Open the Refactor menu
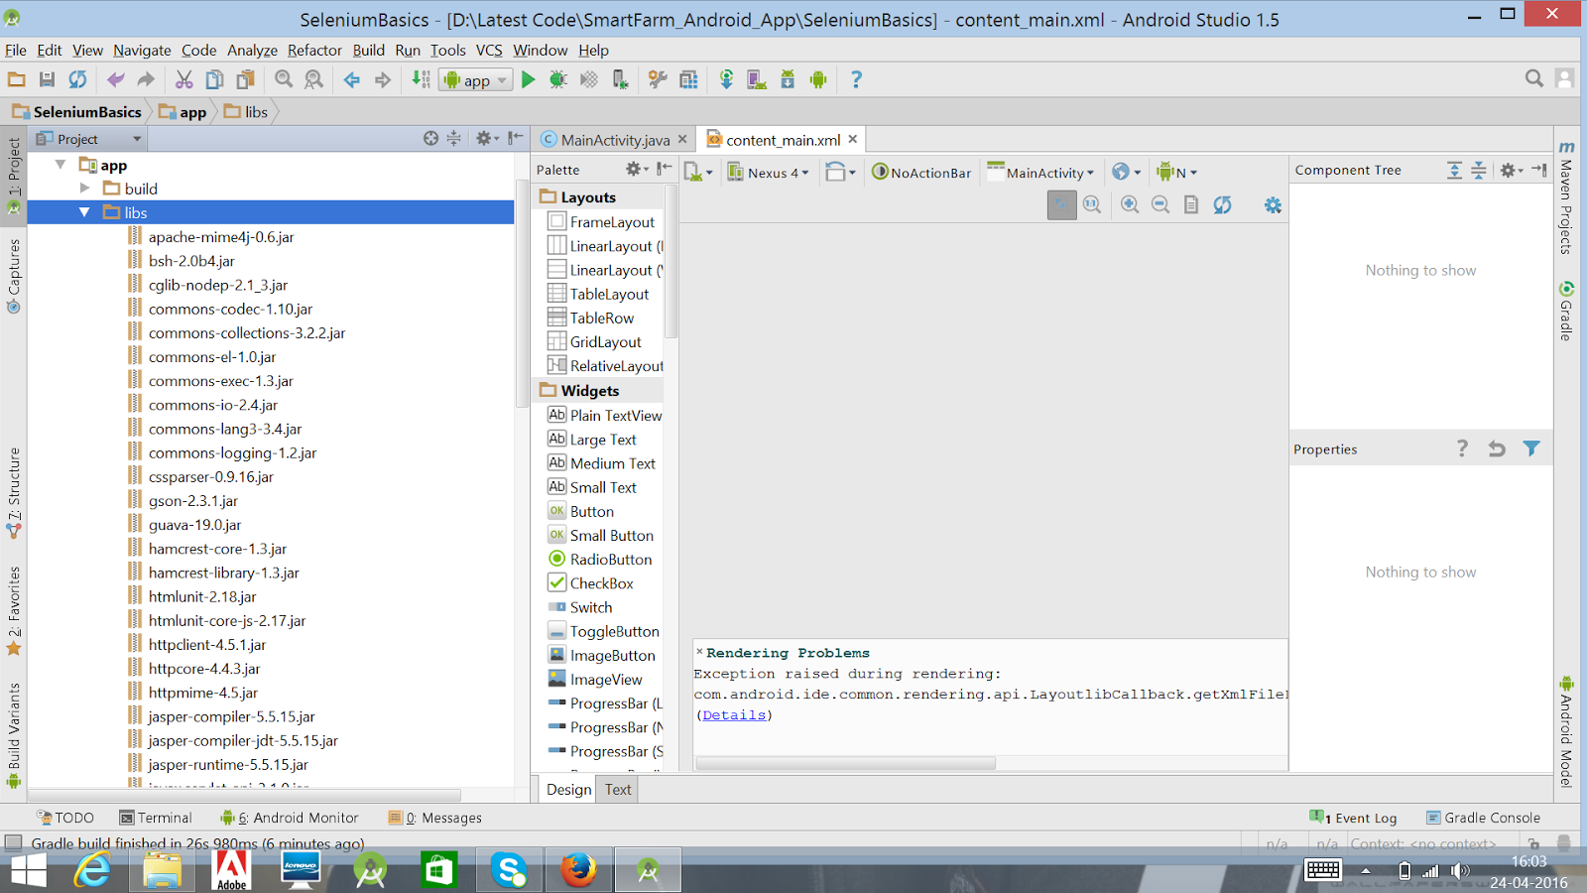This screenshot has width=1587, height=893. 314,50
